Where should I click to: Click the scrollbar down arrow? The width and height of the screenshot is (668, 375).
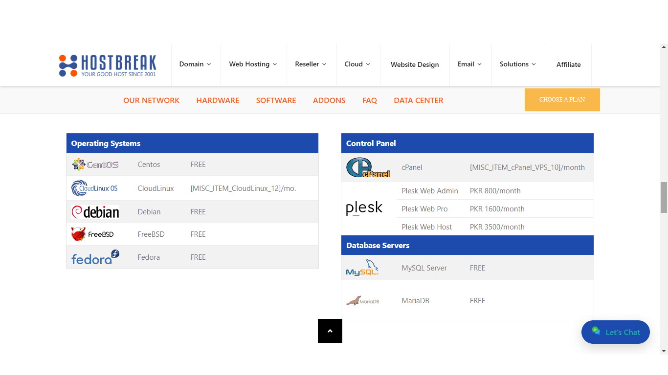(664, 351)
